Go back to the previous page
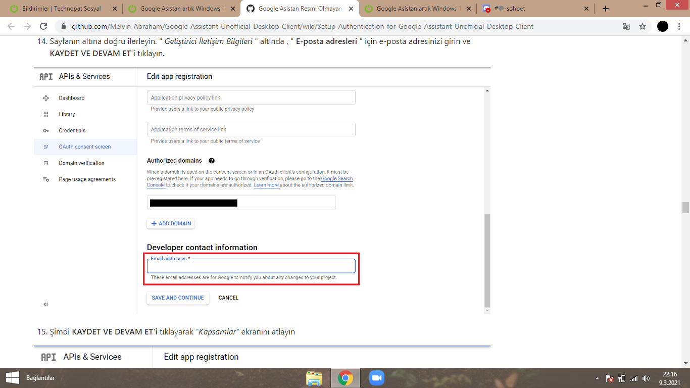 11,26
